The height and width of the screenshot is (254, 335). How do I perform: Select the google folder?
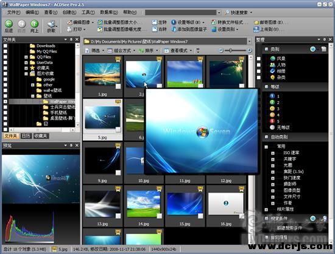[x=49, y=79]
